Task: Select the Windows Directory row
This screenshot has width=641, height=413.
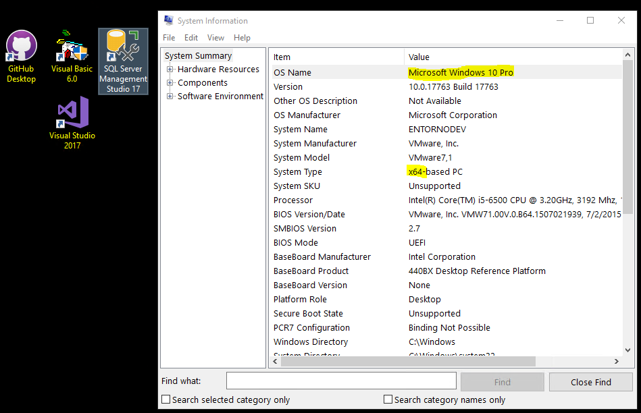Action: (x=447, y=341)
